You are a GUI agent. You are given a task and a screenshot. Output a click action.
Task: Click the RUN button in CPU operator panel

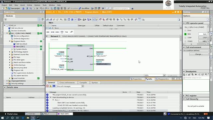click(x=203, y=34)
